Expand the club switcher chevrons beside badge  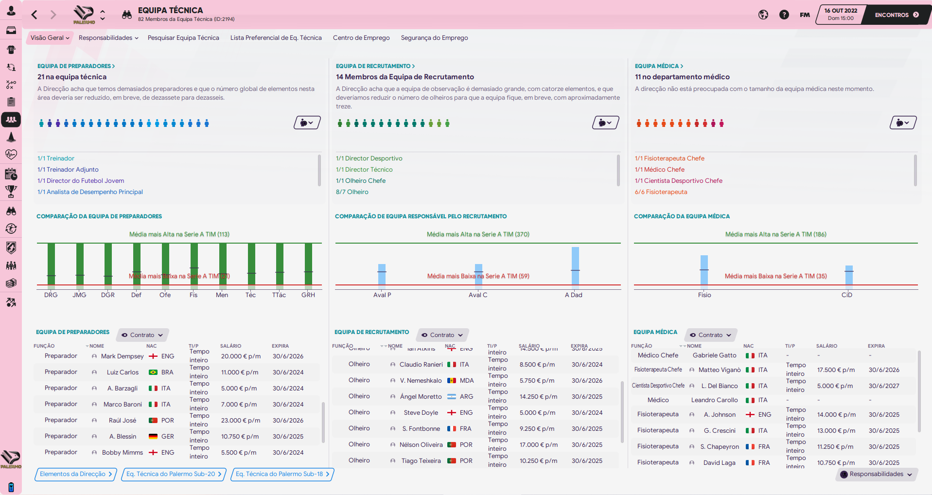(103, 15)
